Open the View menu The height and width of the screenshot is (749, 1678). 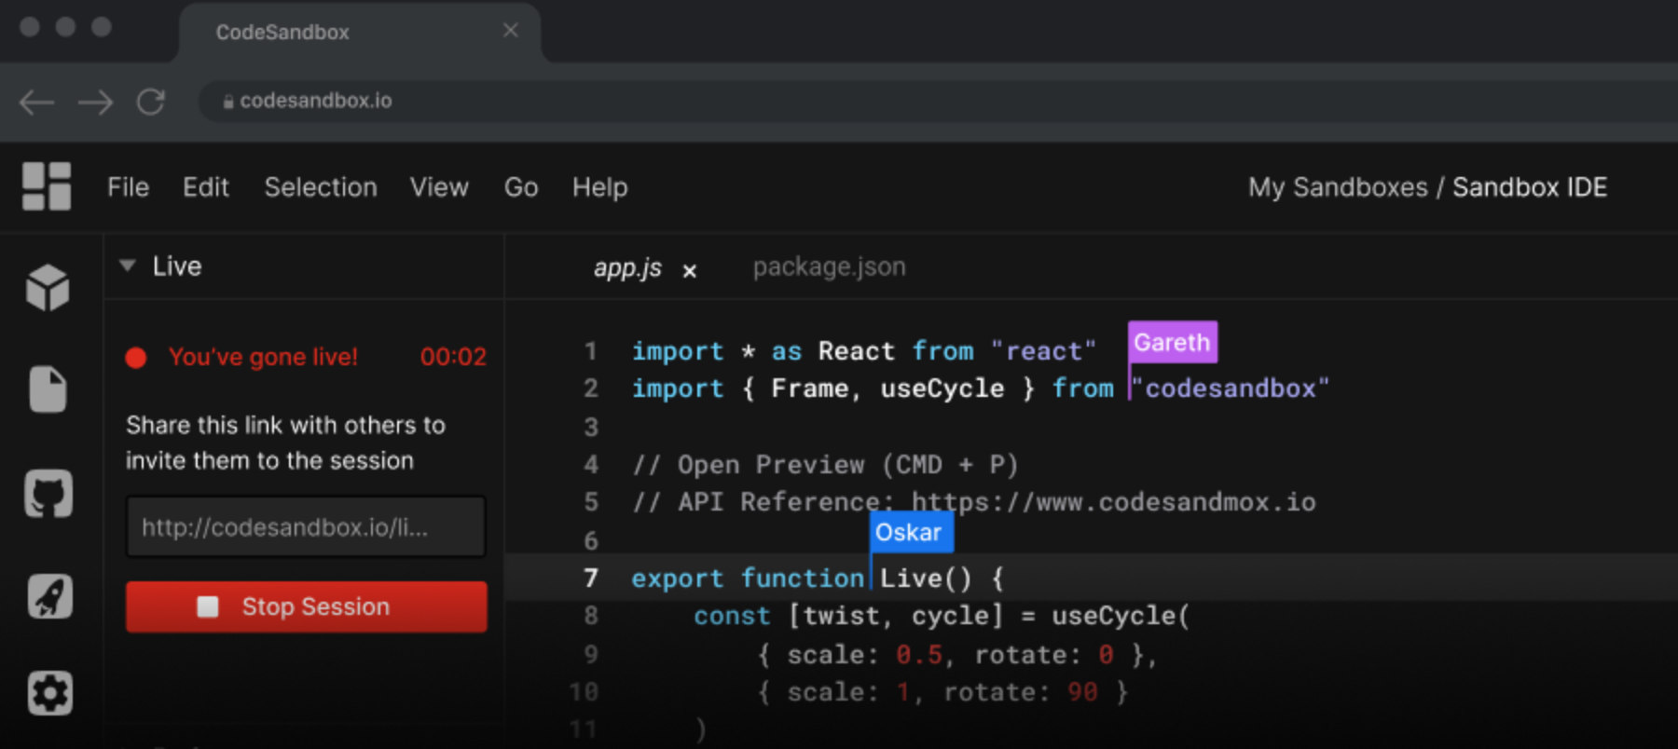(439, 187)
